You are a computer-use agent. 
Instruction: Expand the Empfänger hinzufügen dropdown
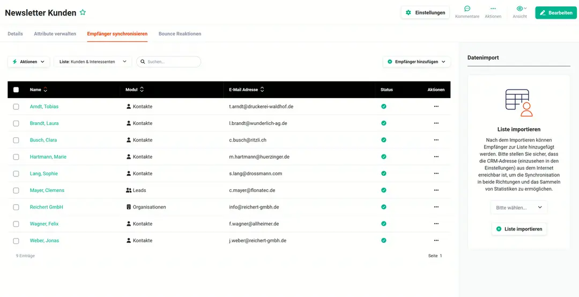(417, 62)
